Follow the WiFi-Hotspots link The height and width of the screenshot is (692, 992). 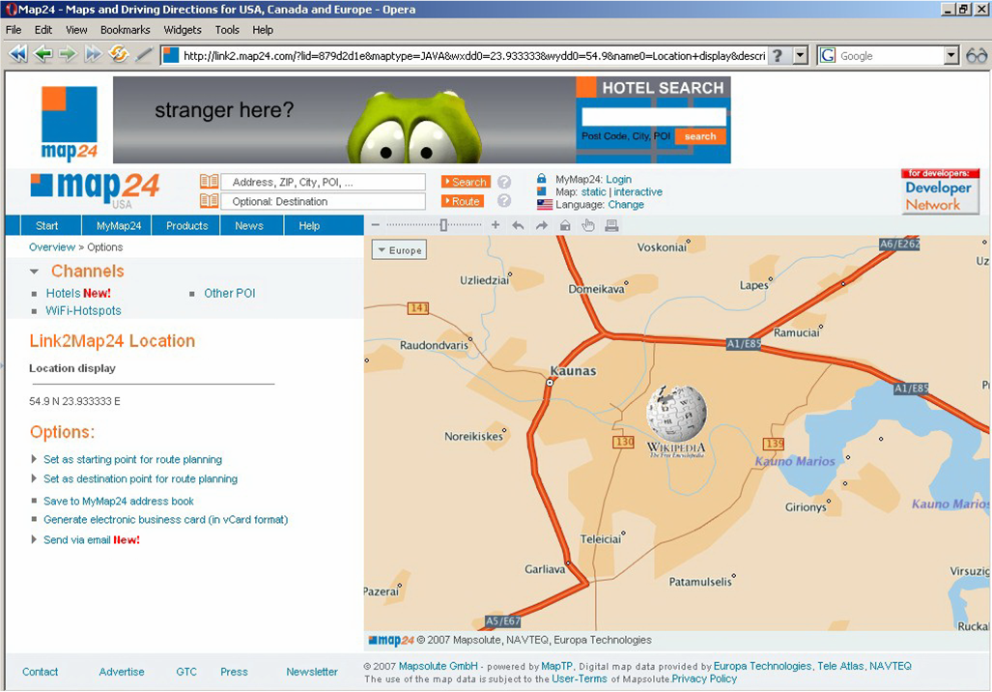(x=83, y=311)
